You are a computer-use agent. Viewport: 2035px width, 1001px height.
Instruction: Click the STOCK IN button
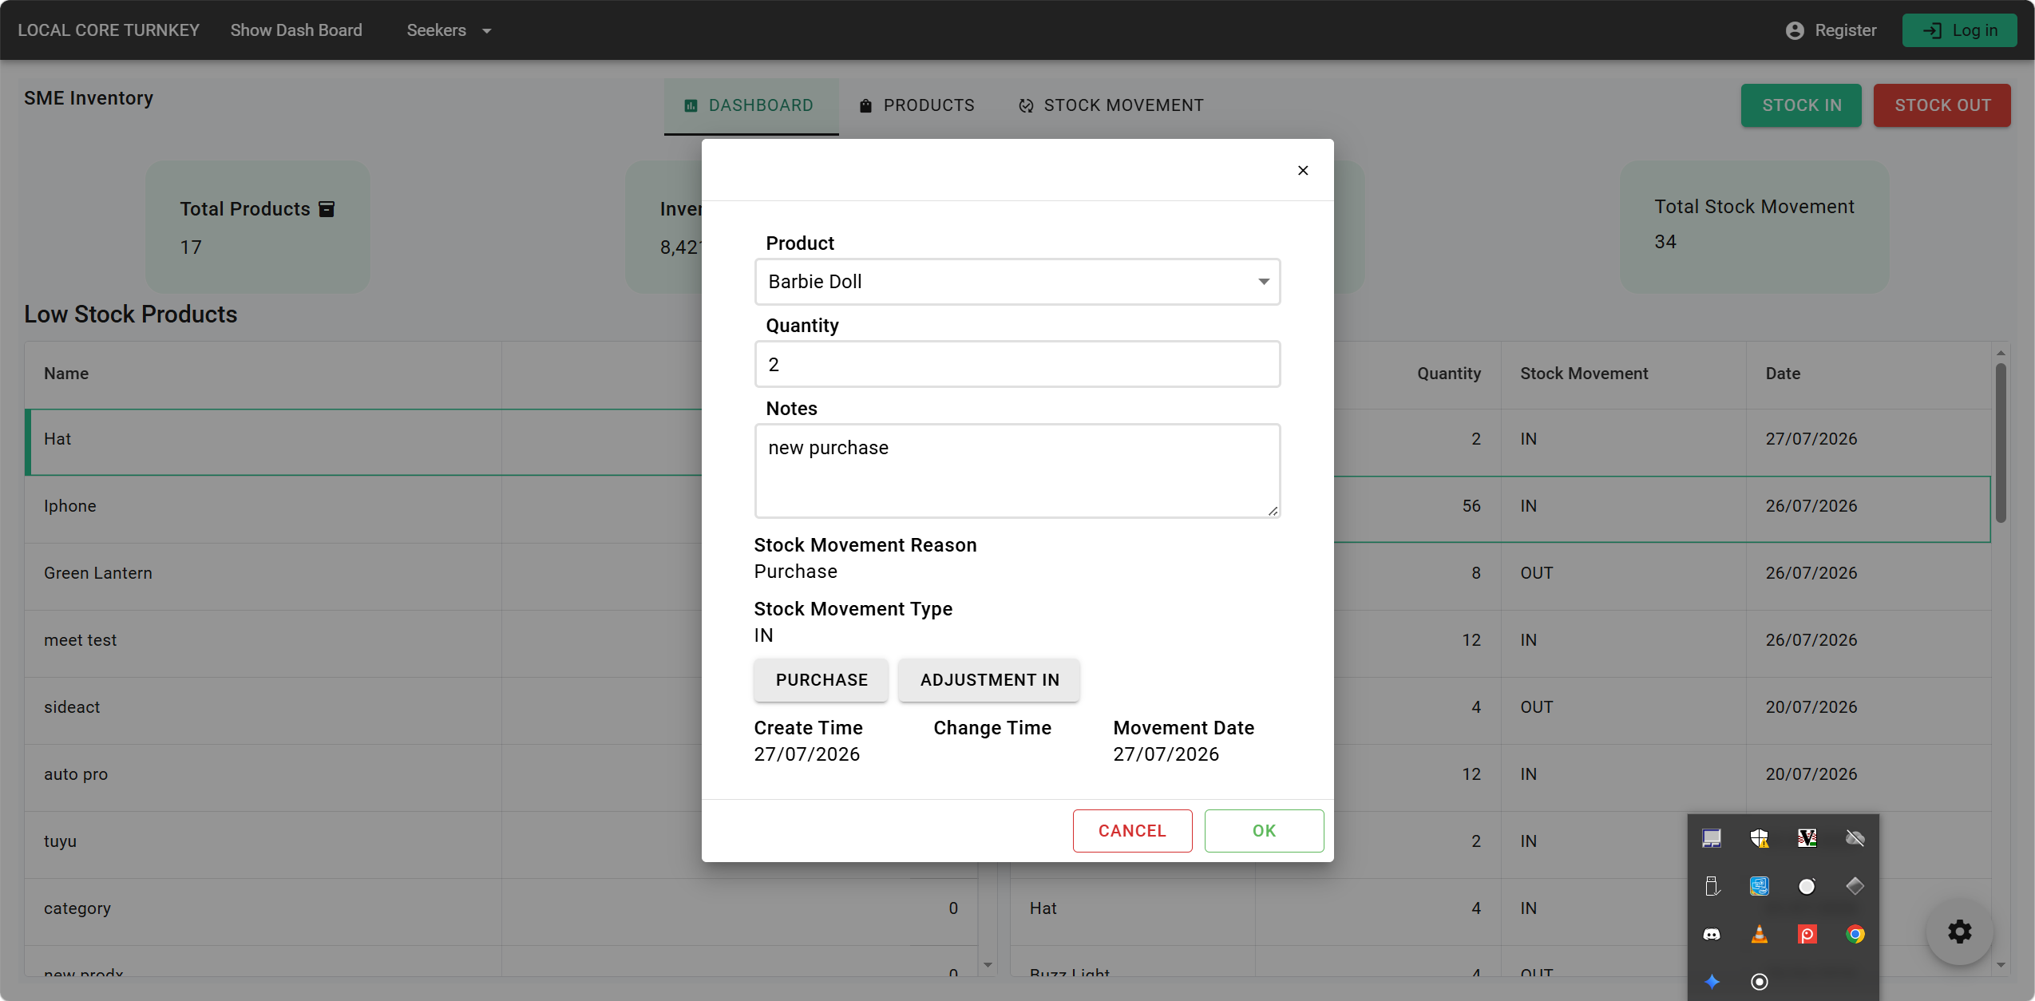[x=1801, y=105]
